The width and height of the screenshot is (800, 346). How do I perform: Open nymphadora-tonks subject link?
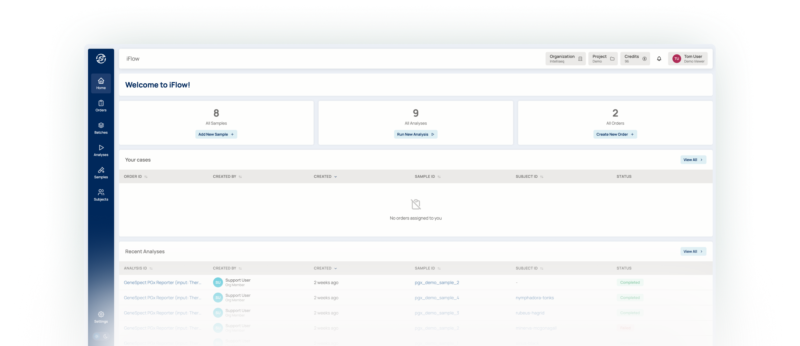(535, 298)
